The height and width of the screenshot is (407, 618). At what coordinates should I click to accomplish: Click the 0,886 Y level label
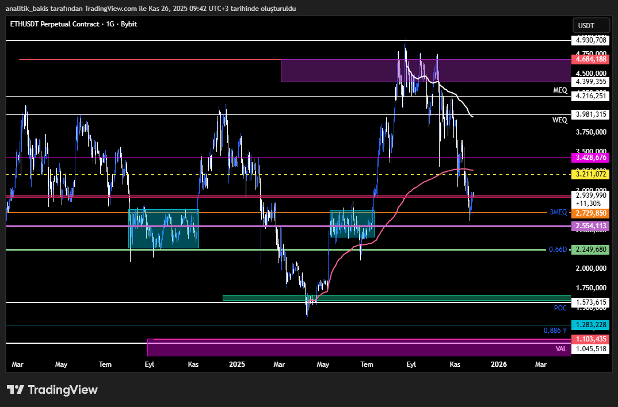(x=555, y=331)
